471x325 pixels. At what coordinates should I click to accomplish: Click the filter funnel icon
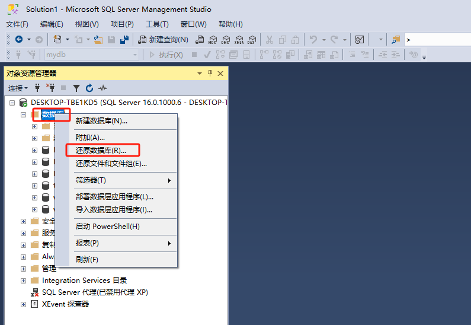tap(76, 88)
